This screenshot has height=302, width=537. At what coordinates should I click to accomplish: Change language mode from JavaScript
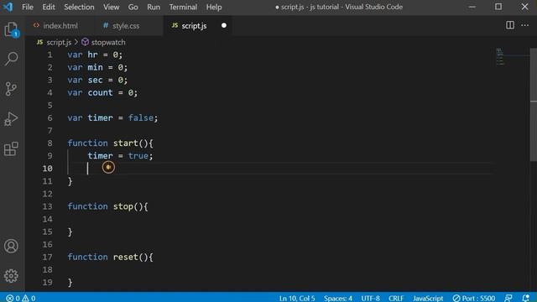tap(428, 299)
